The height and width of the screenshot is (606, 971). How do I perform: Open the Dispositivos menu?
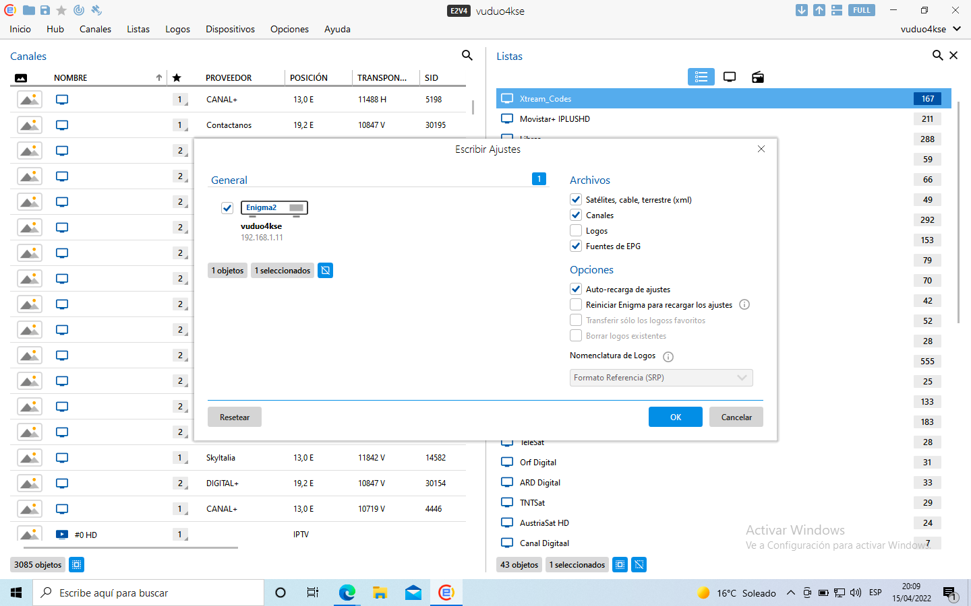point(230,29)
